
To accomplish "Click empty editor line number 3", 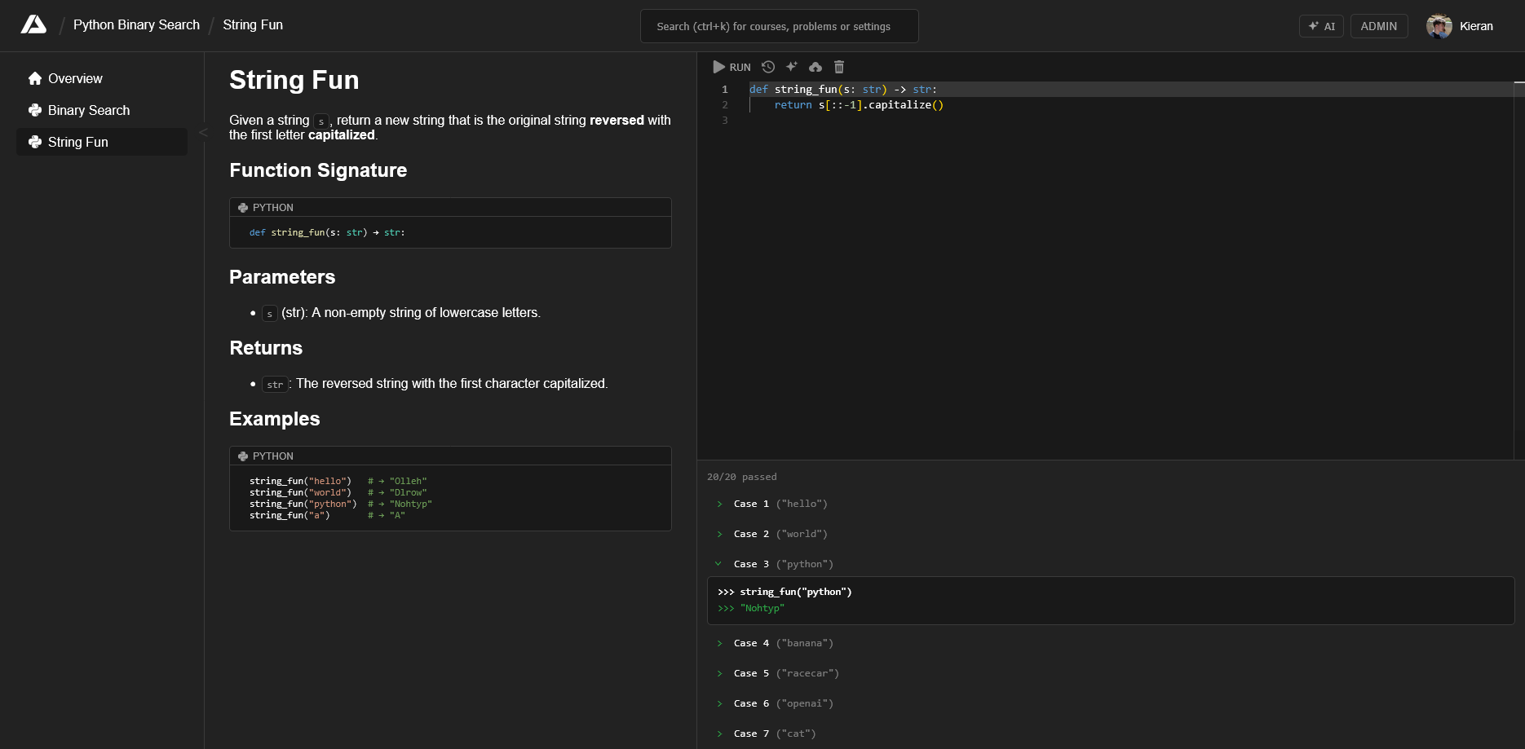I will tap(724, 121).
